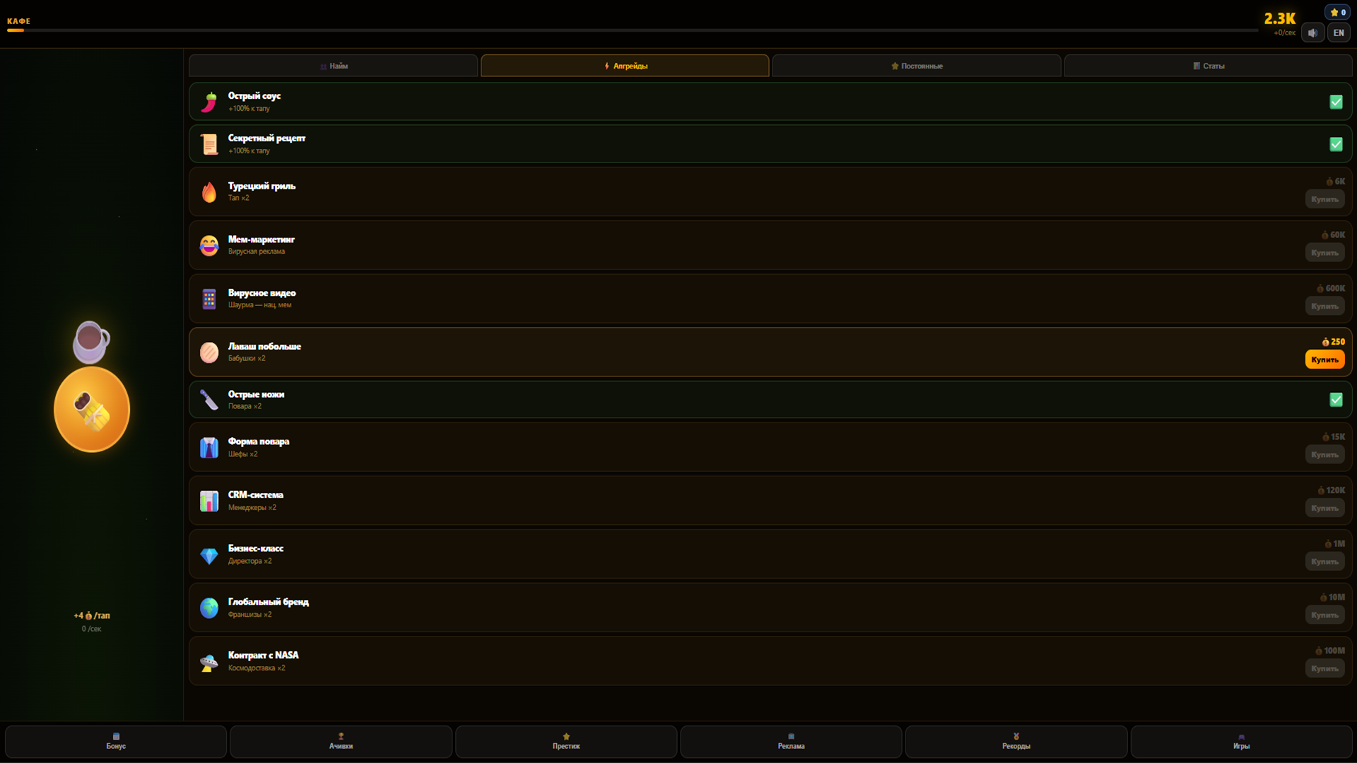Open the Постоянные tab

pyautogui.click(x=917, y=66)
